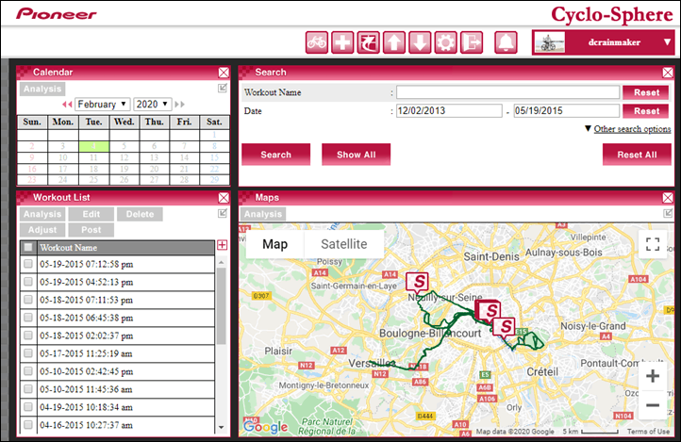
Task: Click Analysis button in Workout List panel
Action: pos(42,214)
